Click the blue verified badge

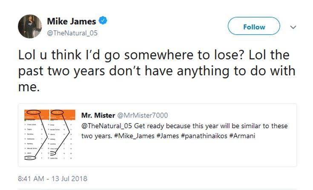click(103, 20)
